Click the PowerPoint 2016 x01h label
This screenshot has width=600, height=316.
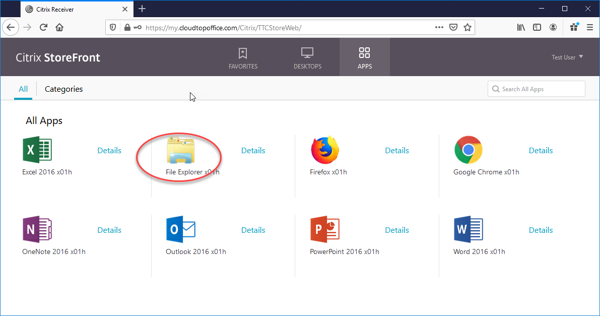pyautogui.click(x=345, y=252)
